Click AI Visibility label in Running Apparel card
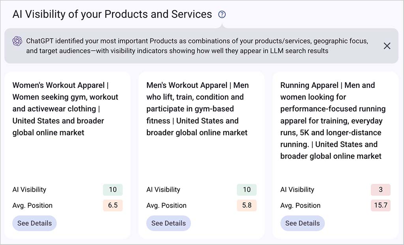404x245 pixels. click(x=297, y=190)
